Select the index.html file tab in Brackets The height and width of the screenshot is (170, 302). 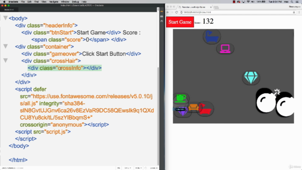[x=9, y=9]
